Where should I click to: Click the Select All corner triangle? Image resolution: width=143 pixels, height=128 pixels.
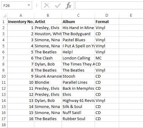5,15
